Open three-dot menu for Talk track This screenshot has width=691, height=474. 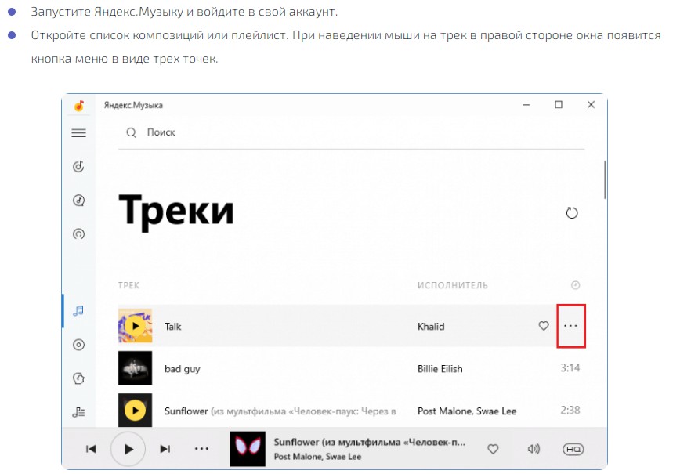pyautogui.click(x=570, y=326)
